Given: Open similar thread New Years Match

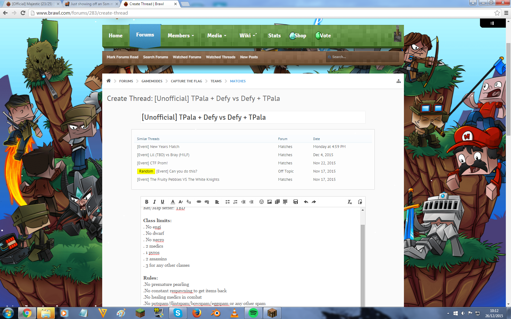Looking at the screenshot, I should (158, 147).
